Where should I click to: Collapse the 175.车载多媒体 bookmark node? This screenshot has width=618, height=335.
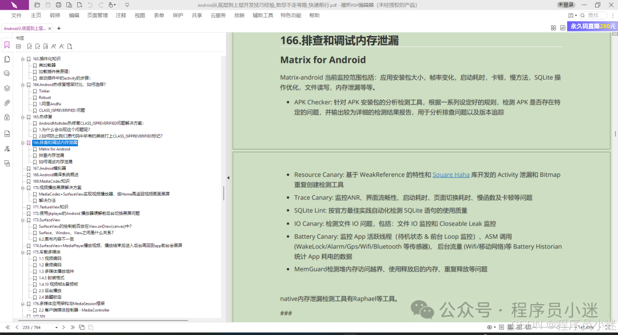pyautogui.click(x=22, y=252)
